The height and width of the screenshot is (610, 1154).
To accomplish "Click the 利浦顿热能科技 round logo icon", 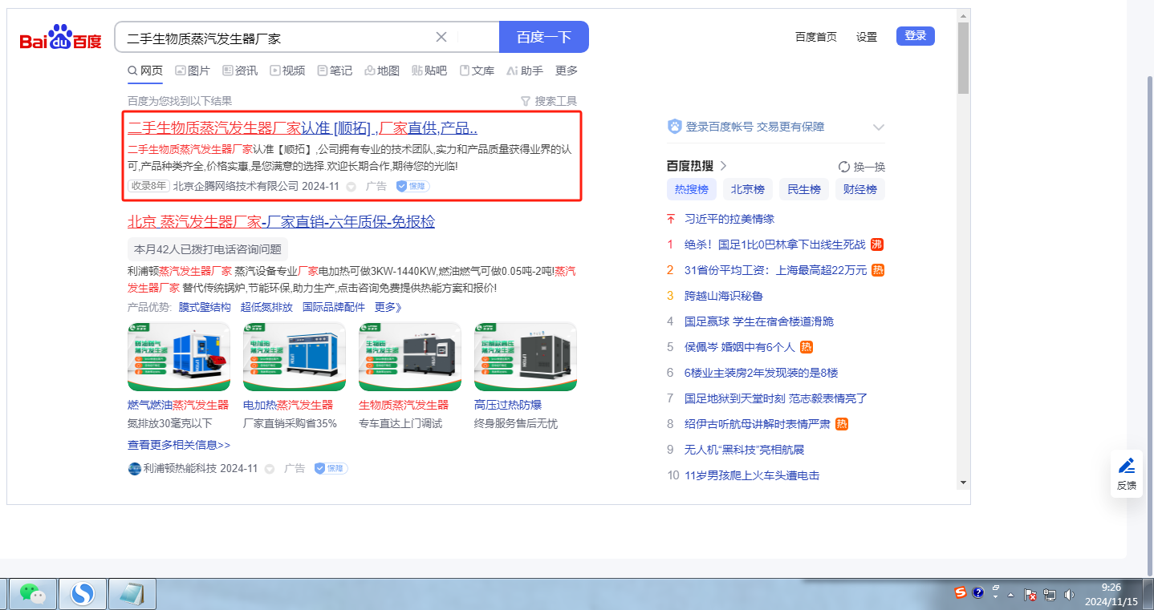I will tap(134, 468).
